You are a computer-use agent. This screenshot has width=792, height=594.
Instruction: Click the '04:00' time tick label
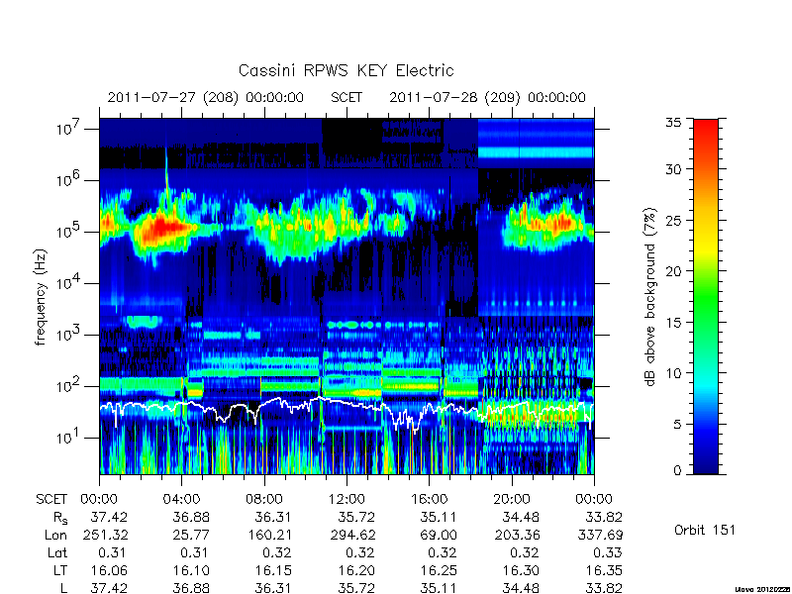182,499
